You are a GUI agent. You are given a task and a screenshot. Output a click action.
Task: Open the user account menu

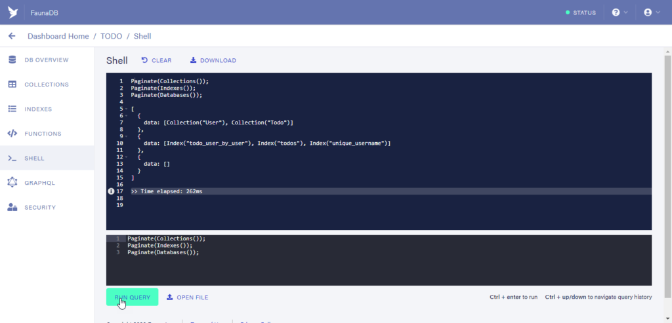point(652,12)
